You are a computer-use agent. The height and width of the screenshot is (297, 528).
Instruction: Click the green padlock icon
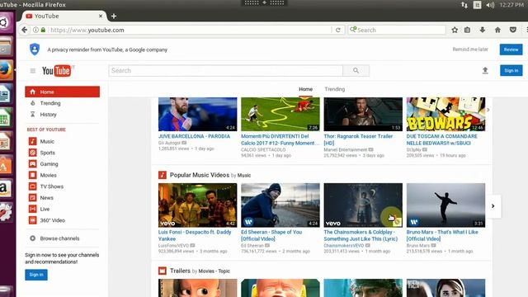tap(43, 30)
